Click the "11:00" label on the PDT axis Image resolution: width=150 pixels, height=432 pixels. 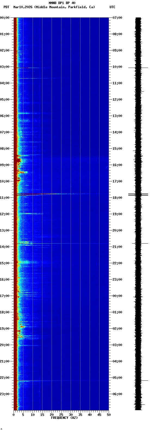pyautogui.click(x=5, y=198)
